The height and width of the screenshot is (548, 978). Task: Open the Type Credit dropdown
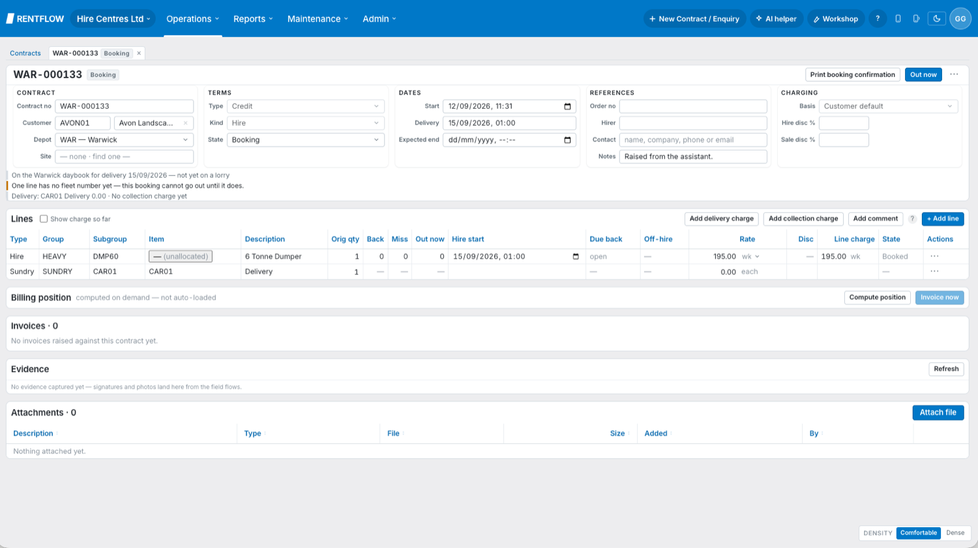(305, 106)
